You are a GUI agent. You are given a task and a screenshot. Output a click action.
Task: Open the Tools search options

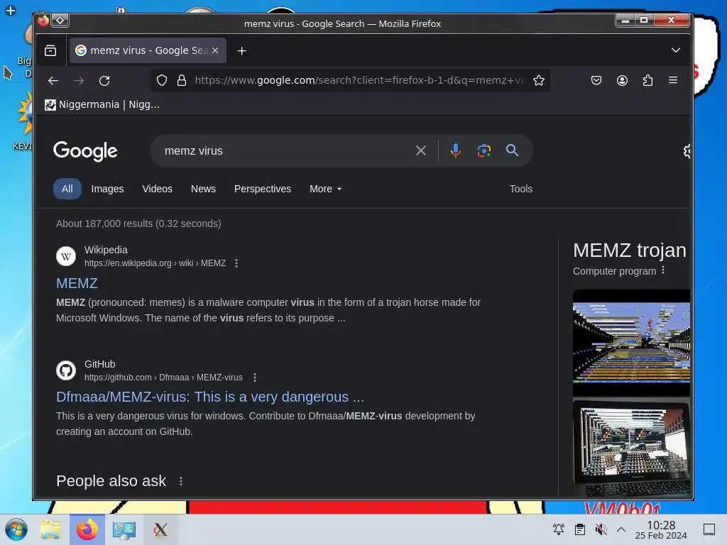click(x=520, y=189)
